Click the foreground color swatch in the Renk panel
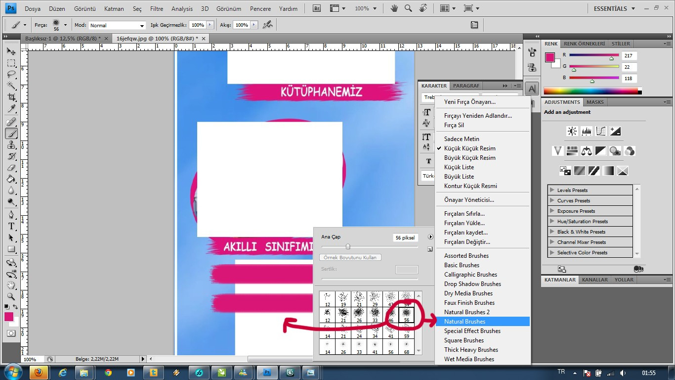The image size is (675, 380). point(550,57)
